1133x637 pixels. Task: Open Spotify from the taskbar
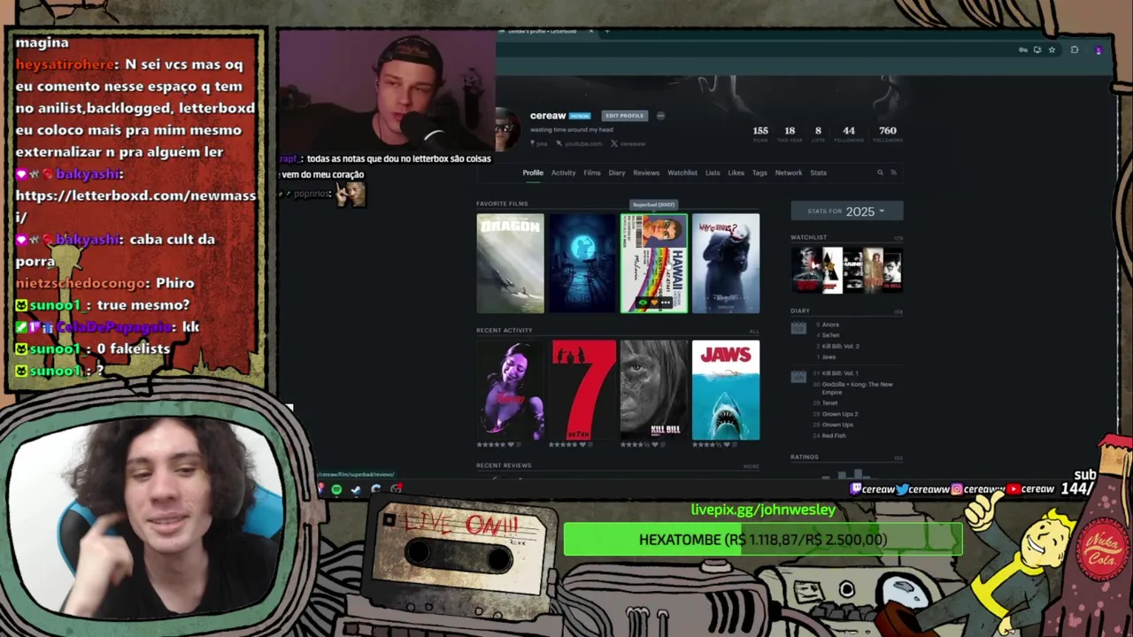point(336,489)
